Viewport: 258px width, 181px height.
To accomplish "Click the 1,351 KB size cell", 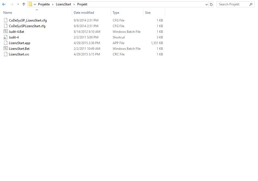I will [157, 43].
